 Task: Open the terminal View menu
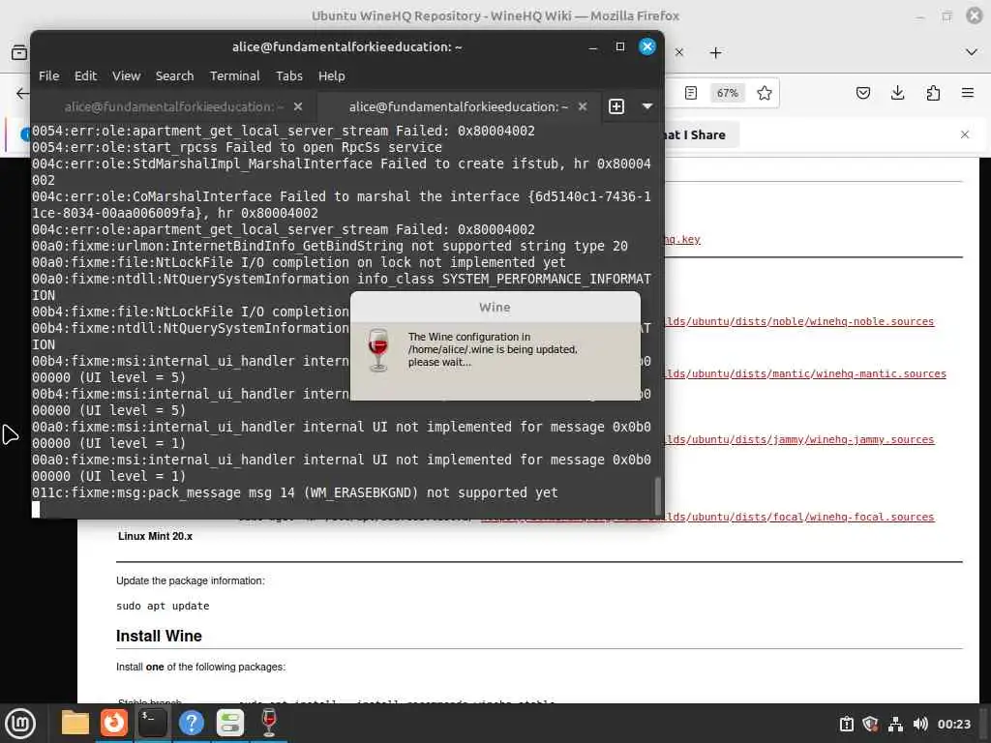(x=127, y=75)
